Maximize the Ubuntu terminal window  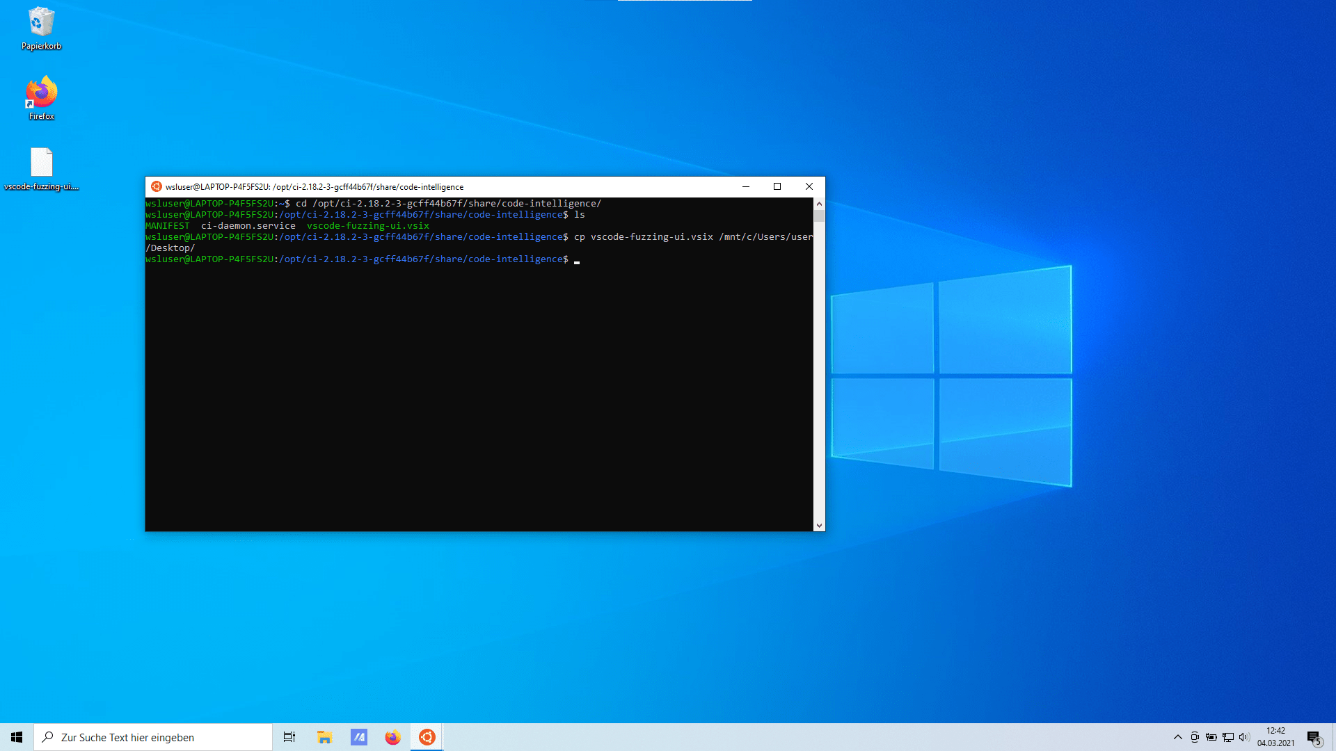click(x=777, y=186)
